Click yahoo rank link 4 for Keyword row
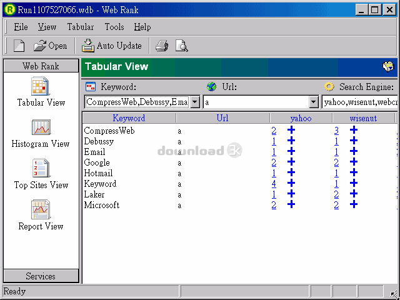This screenshot has width=400, height=300. (274, 184)
